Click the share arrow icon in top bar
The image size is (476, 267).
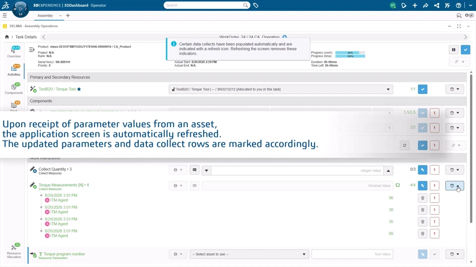tap(425, 5)
